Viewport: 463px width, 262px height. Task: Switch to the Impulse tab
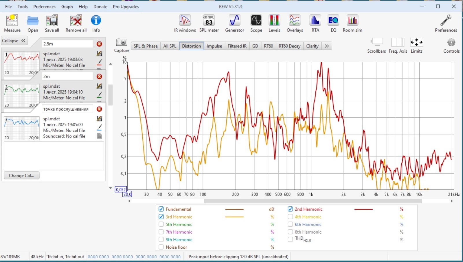click(214, 46)
